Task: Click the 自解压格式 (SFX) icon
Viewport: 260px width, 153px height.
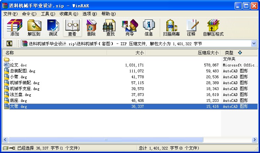Action: (213, 28)
